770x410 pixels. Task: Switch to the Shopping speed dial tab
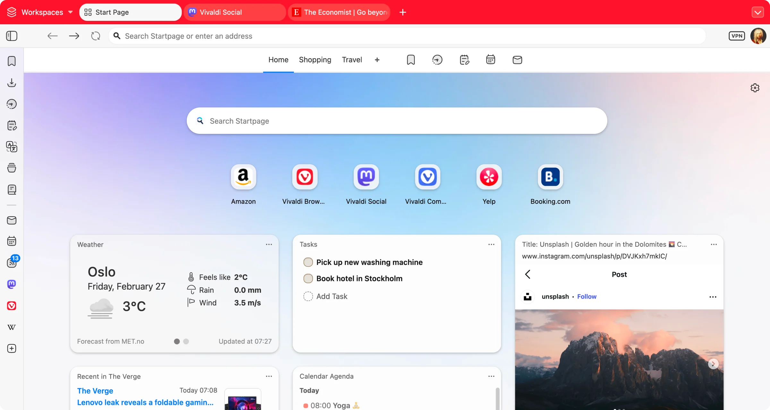pyautogui.click(x=315, y=60)
